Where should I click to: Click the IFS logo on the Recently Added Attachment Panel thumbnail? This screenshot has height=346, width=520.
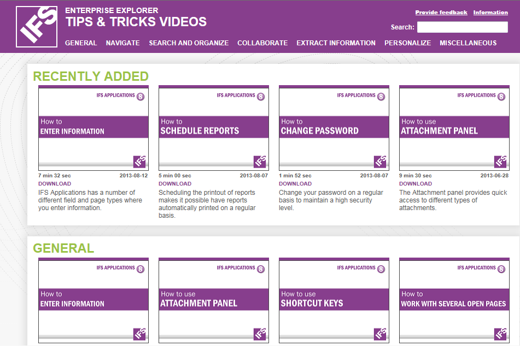click(500, 162)
